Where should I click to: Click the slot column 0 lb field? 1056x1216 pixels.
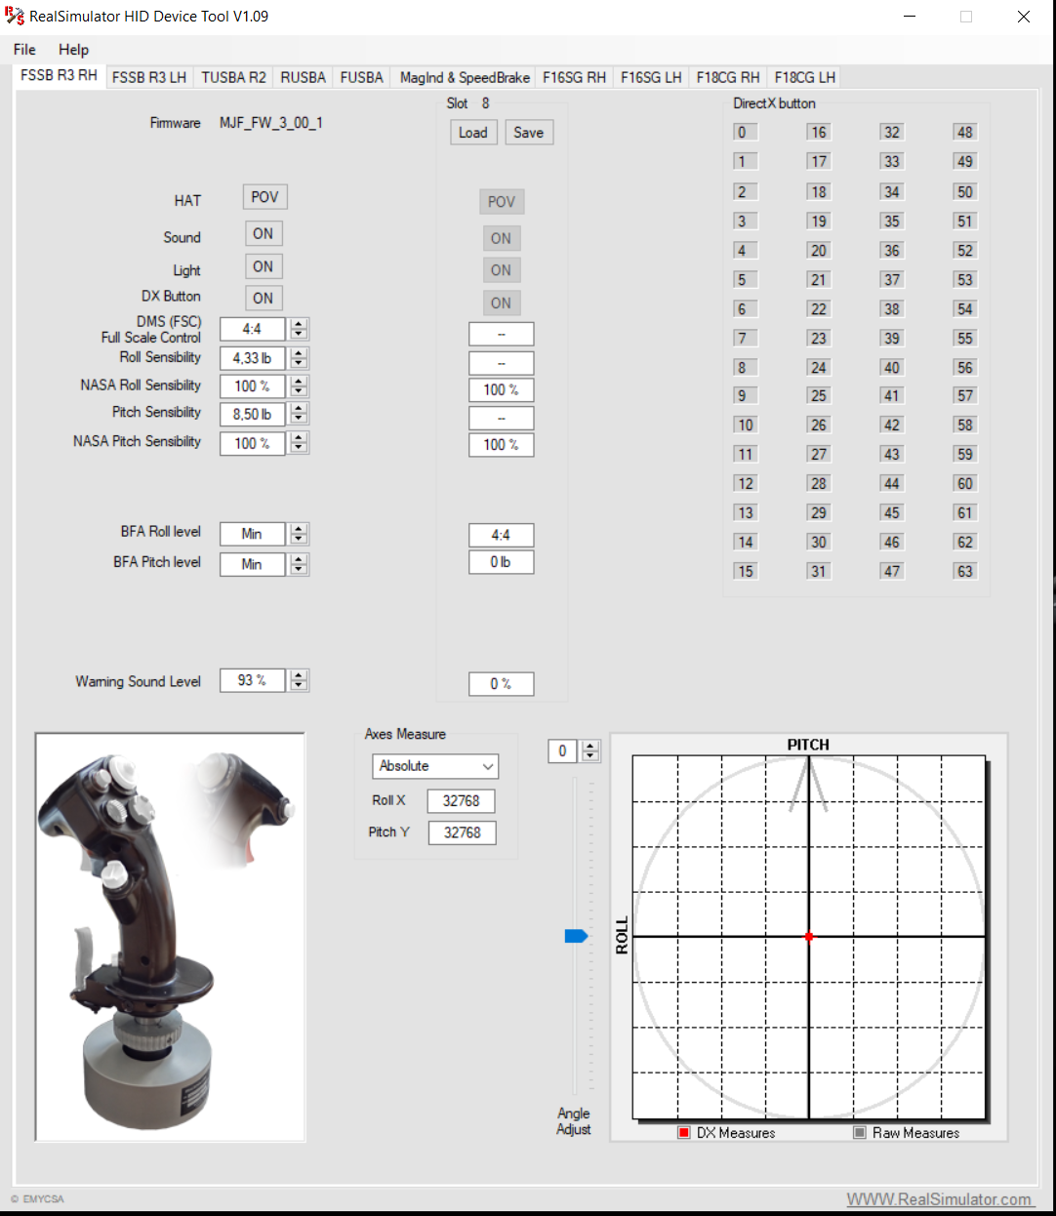501,562
